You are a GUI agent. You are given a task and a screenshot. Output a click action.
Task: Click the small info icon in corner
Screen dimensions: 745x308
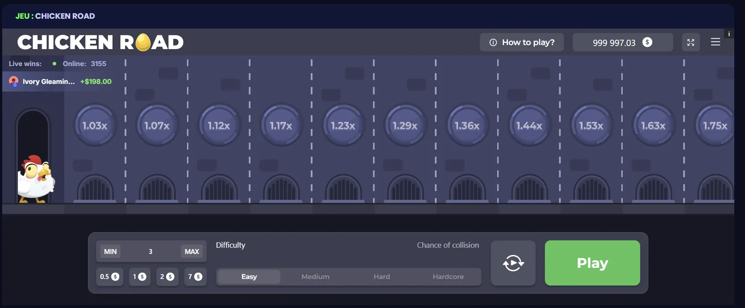pyautogui.click(x=729, y=34)
